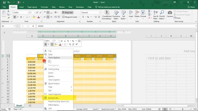The width and height of the screenshot is (198, 111).
Task: Open the General number format dropdown
Action: tap(99, 13)
